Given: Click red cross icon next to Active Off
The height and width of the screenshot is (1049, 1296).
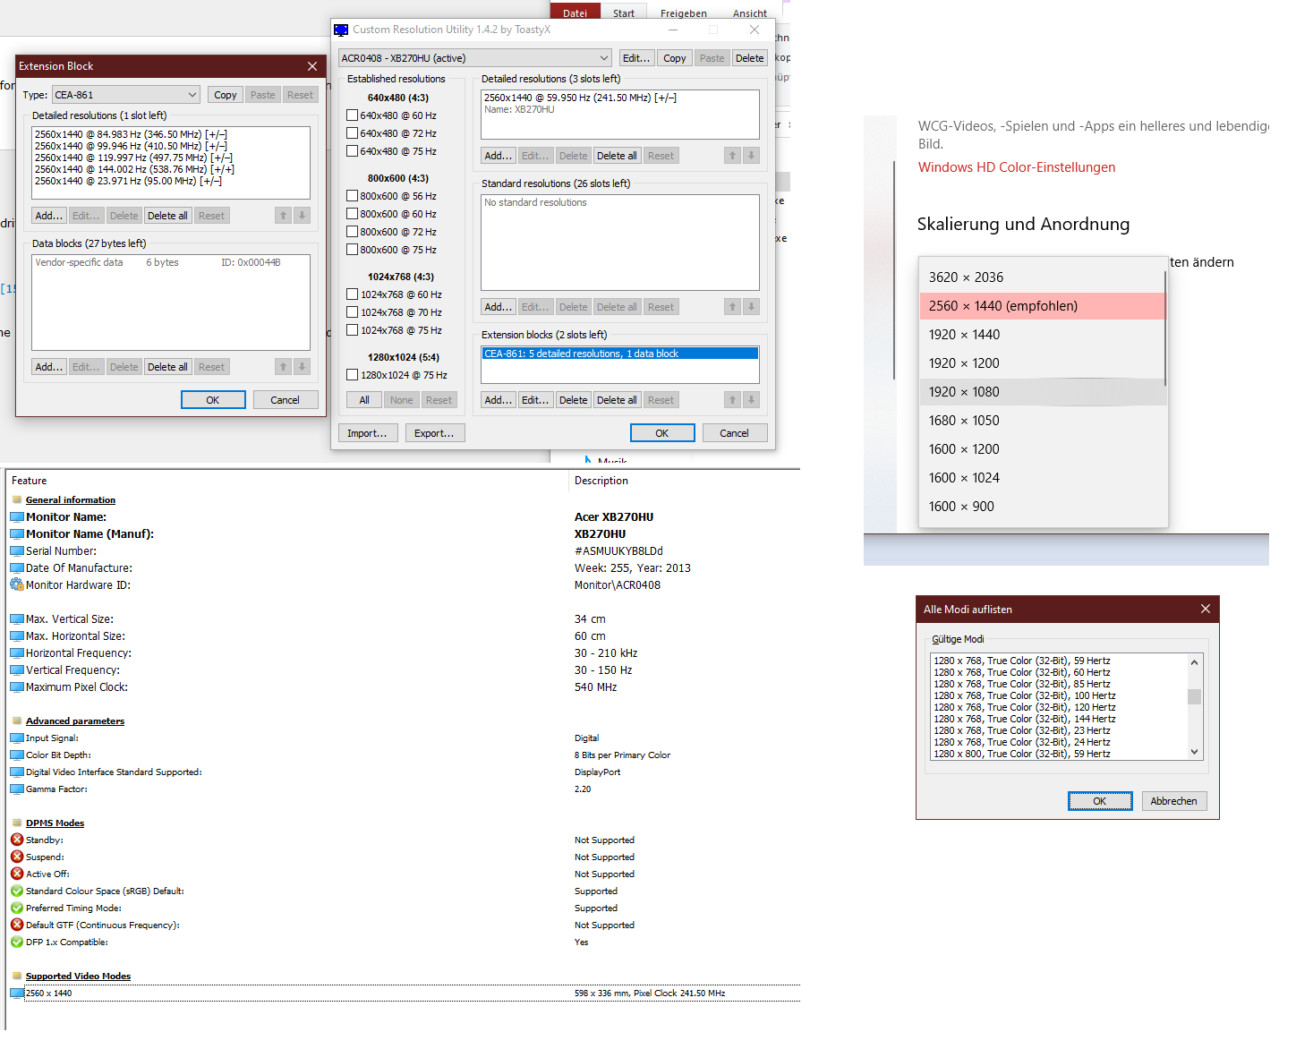Looking at the screenshot, I should (17, 874).
